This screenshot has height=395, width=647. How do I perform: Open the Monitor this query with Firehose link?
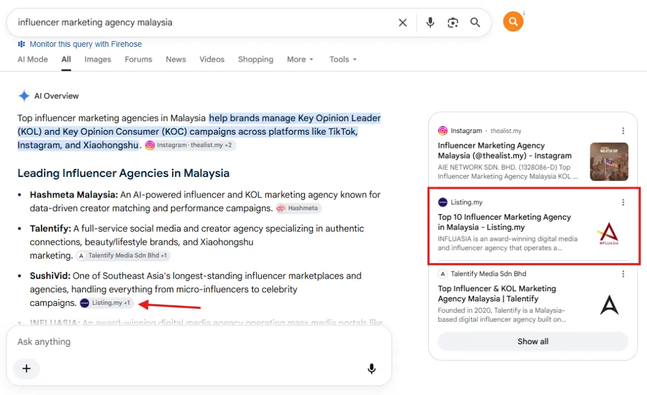85,44
